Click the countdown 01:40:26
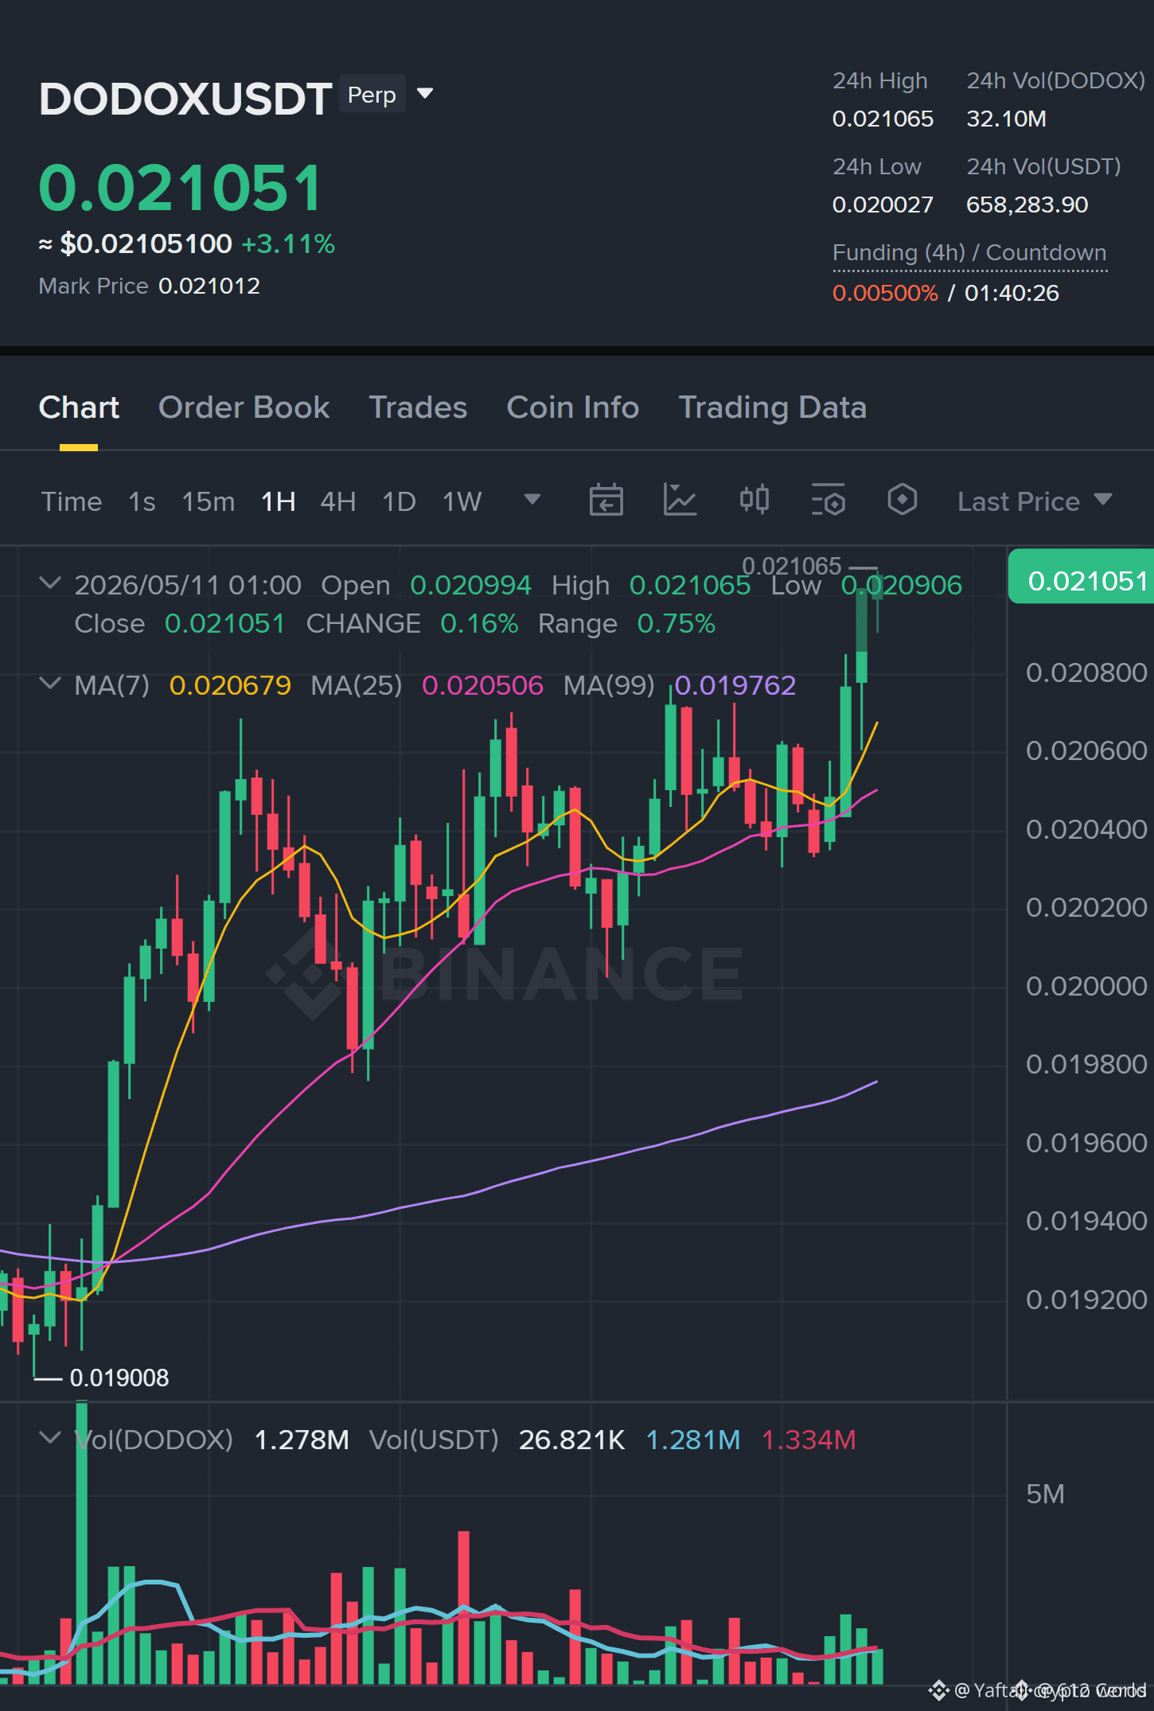1154x1711 pixels. pos(1012,293)
